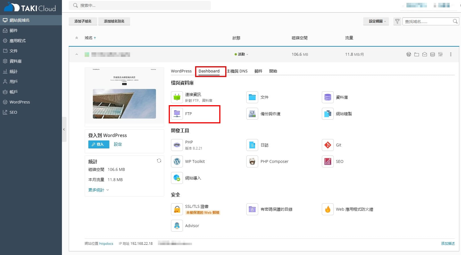Open the httpdocs link

tap(106, 244)
